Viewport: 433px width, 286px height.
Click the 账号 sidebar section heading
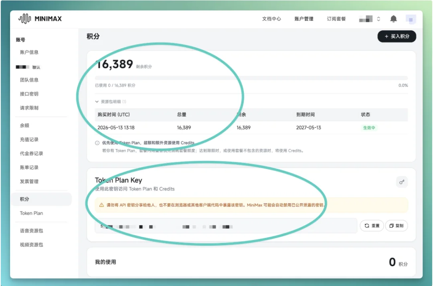point(20,40)
